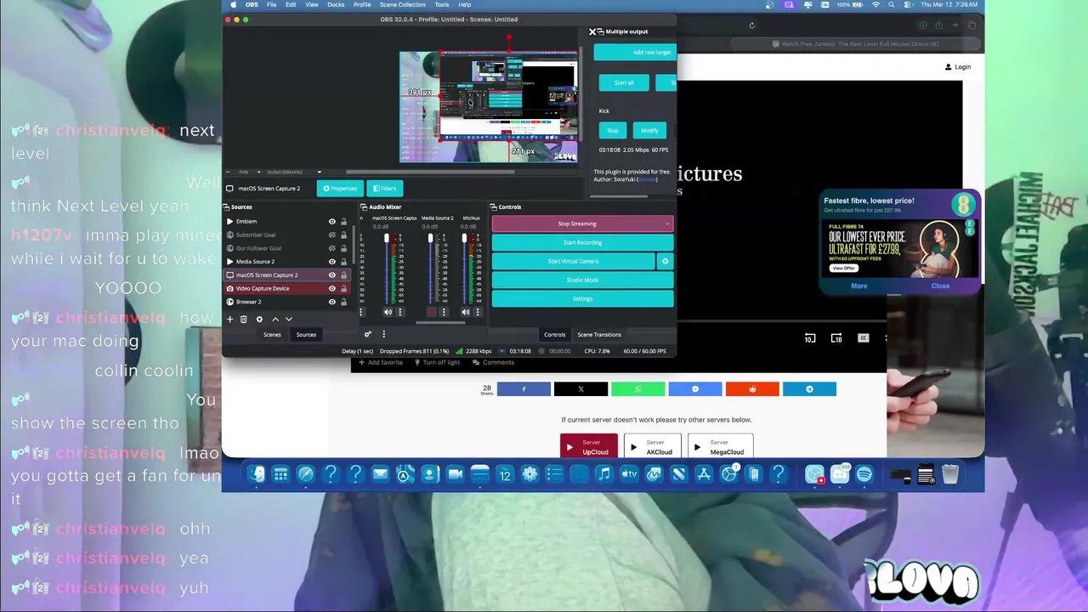
Task: Mute macOS Screen Capture audio speaker icon
Action: click(x=390, y=312)
